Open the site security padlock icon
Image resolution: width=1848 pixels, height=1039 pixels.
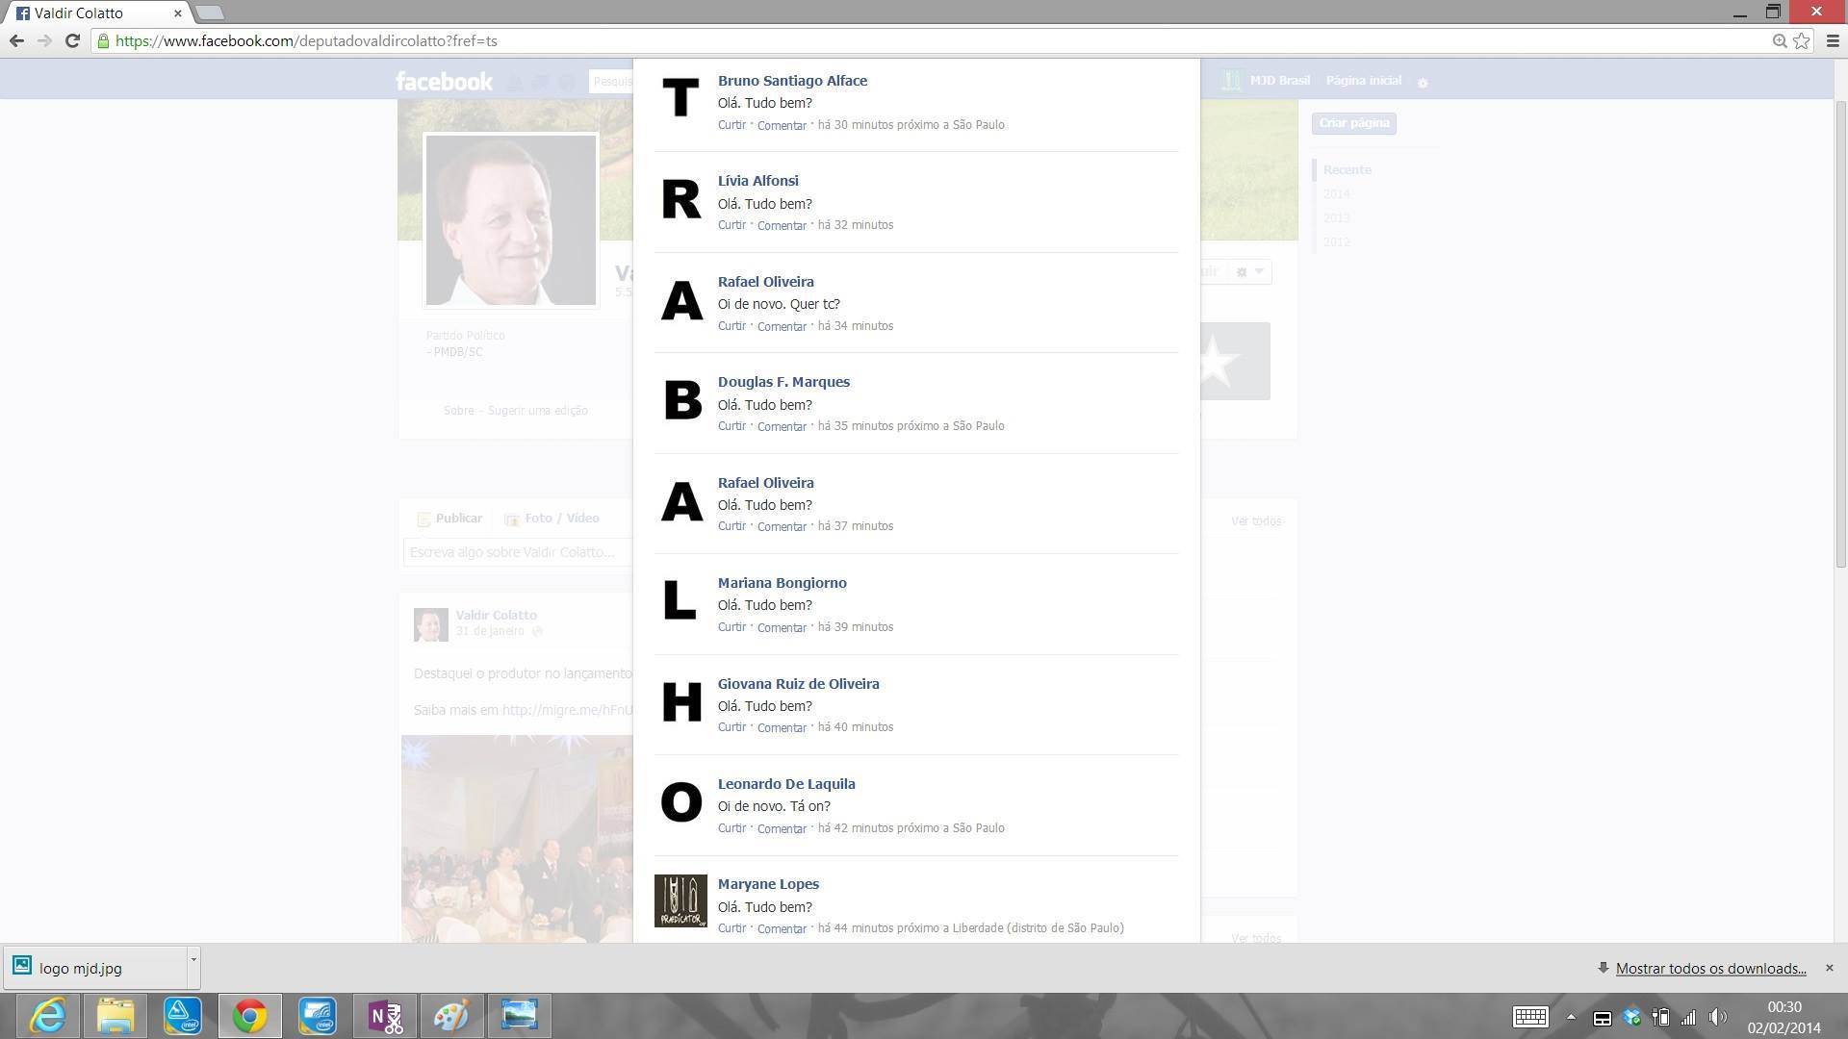103,40
